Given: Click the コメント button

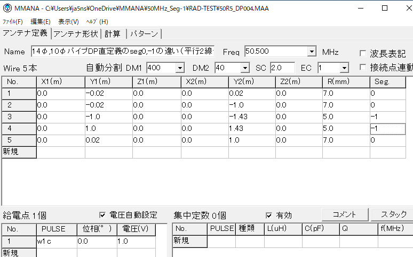Looking at the screenshot, I should tap(344, 214).
